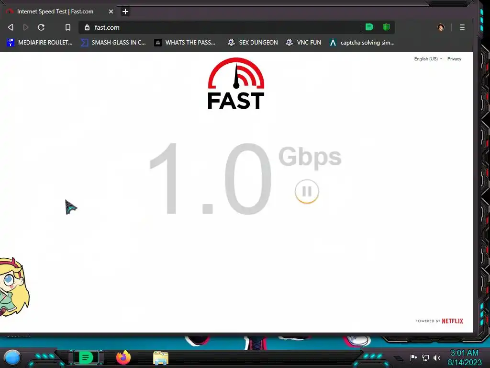The image size is (490, 368).
Task: Open the WHATS THE PASS... bookmark
Action: [x=185, y=43]
